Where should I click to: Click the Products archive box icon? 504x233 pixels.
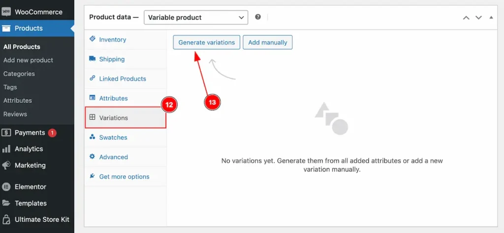tap(6, 28)
